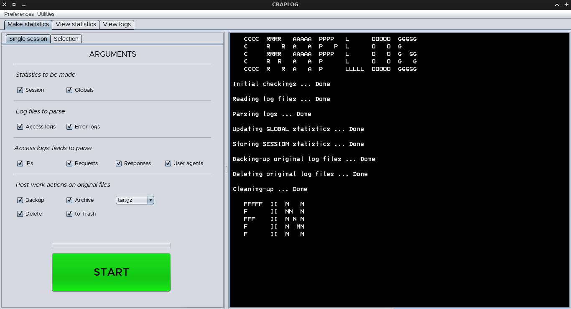Click the 'Reading log files ... Done' line
This screenshot has height=309, width=571.
[x=281, y=99]
